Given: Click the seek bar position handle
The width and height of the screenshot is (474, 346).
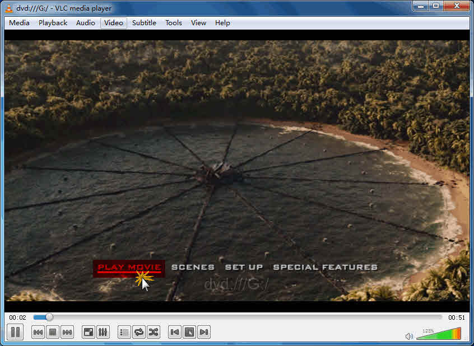Looking at the screenshot, I should point(49,317).
